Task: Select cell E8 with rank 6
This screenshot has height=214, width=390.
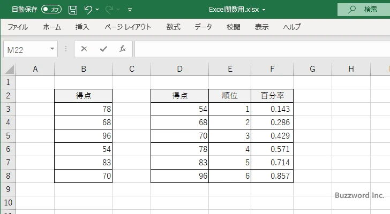Action: tap(230, 176)
